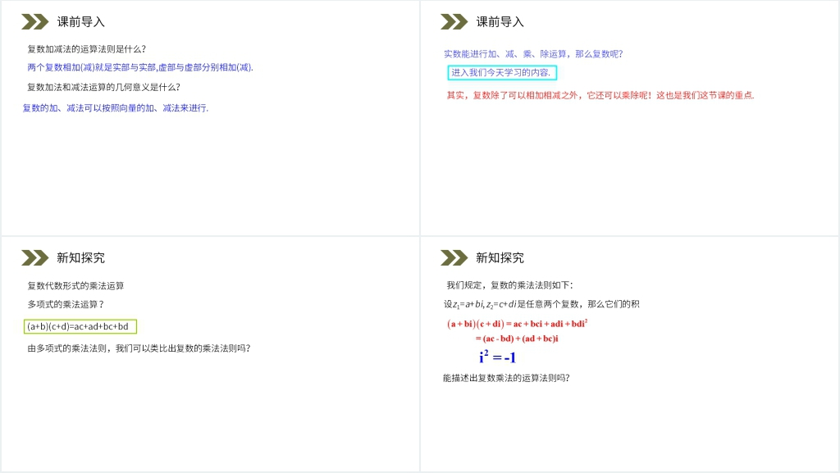Click the chevron arrows icon on 我们规定 slide

pos(454,258)
